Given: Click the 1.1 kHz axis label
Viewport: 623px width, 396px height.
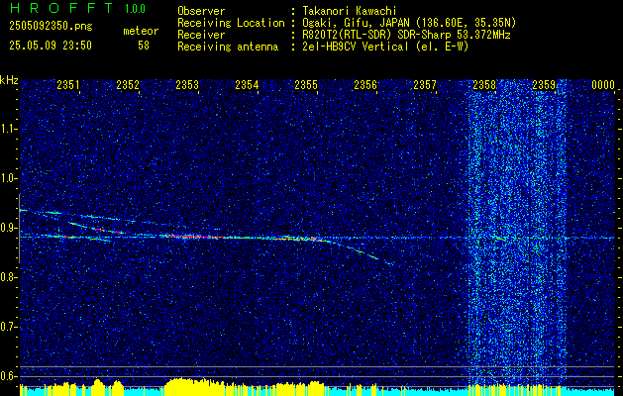Looking at the screenshot, I should pyautogui.click(x=8, y=129).
